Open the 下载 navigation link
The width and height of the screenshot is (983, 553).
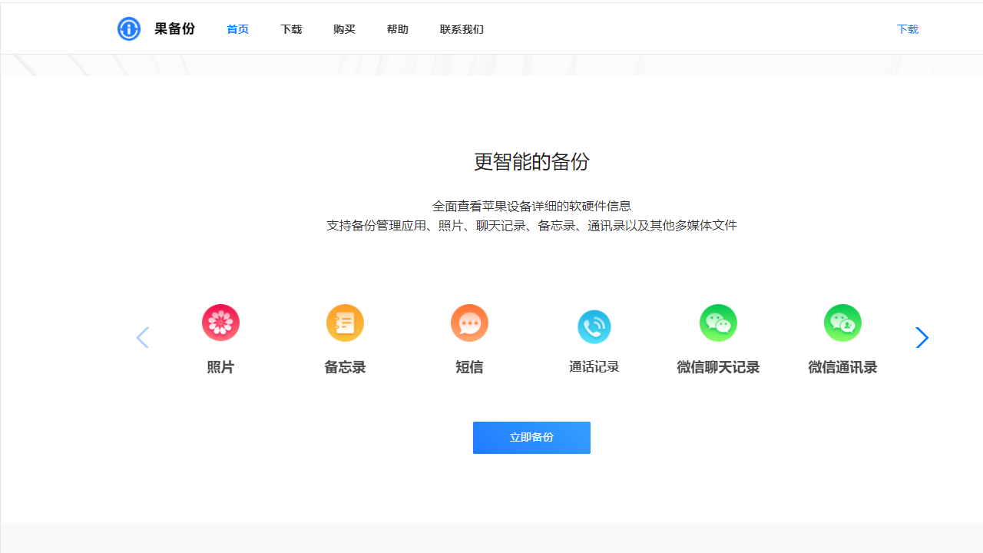click(291, 29)
